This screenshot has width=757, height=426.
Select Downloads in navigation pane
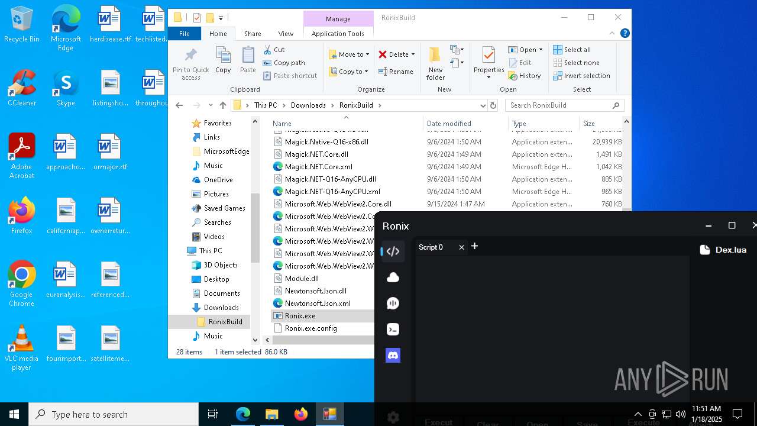pyautogui.click(x=221, y=308)
